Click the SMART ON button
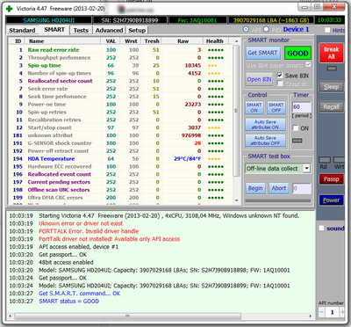This screenshot has height=327, width=351. coord(254,107)
